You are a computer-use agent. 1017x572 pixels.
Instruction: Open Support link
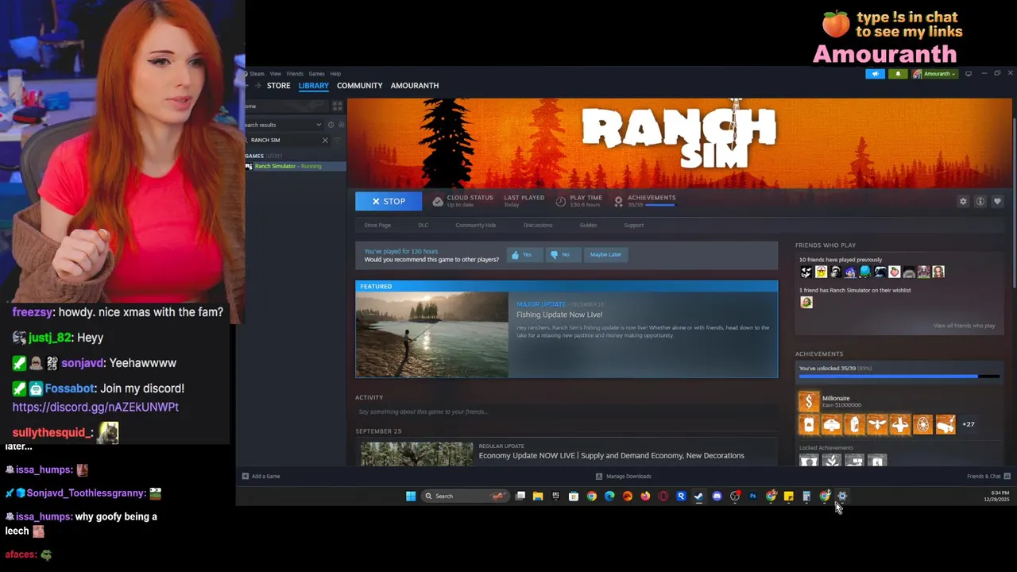[x=633, y=225]
